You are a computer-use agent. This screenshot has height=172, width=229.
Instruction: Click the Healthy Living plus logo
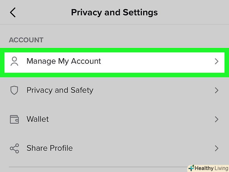click(x=191, y=168)
